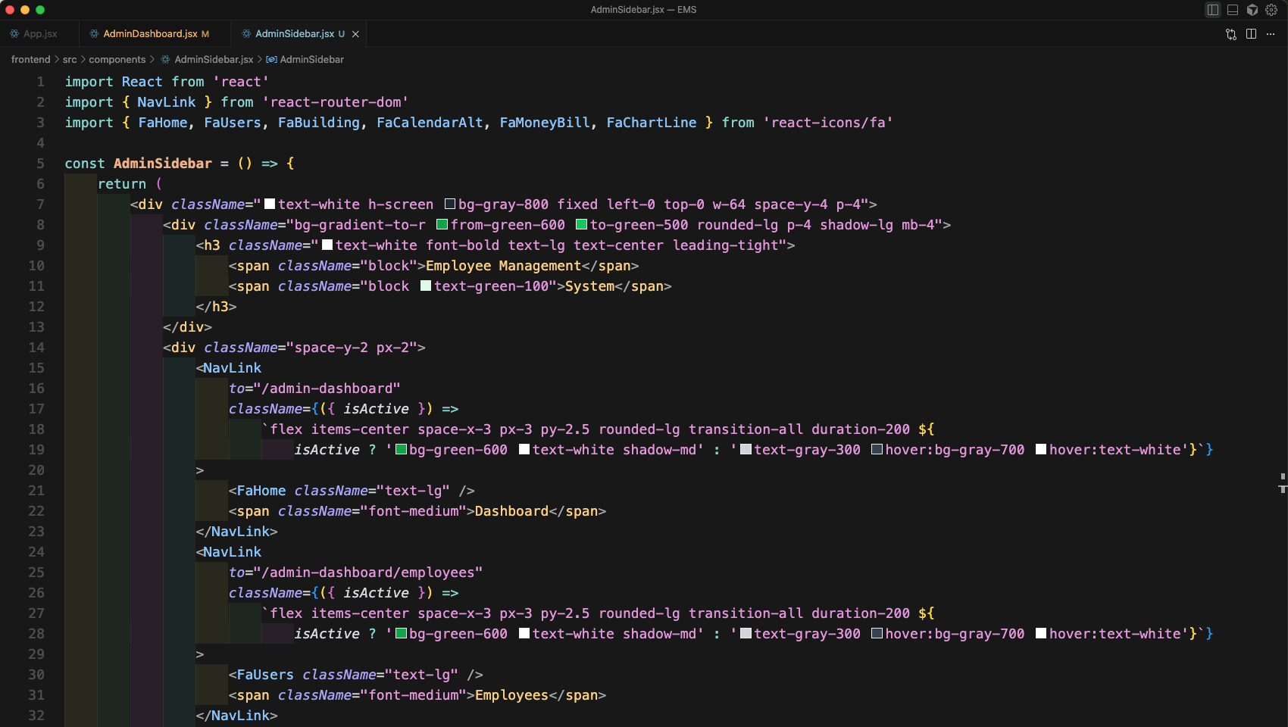This screenshot has height=727, width=1288.
Task: Click the 'Dashboard' span text
Action: (x=511, y=511)
